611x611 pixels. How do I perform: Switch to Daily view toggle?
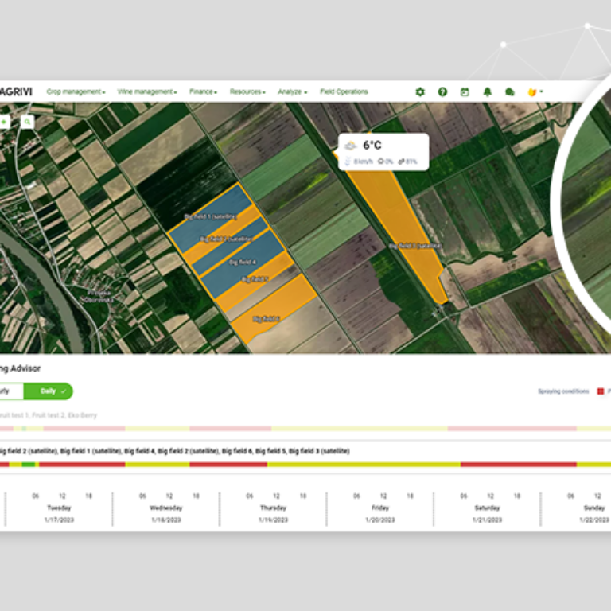[x=49, y=391]
